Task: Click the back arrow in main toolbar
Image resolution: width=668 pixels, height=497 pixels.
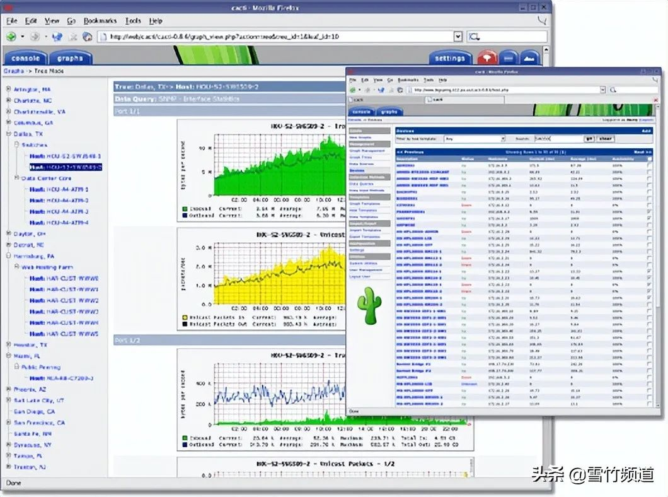Action: tap(11, 37)
